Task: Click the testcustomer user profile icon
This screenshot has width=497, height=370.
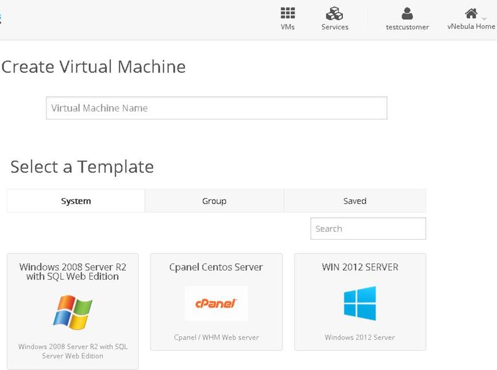Action: tap(407, 13)
